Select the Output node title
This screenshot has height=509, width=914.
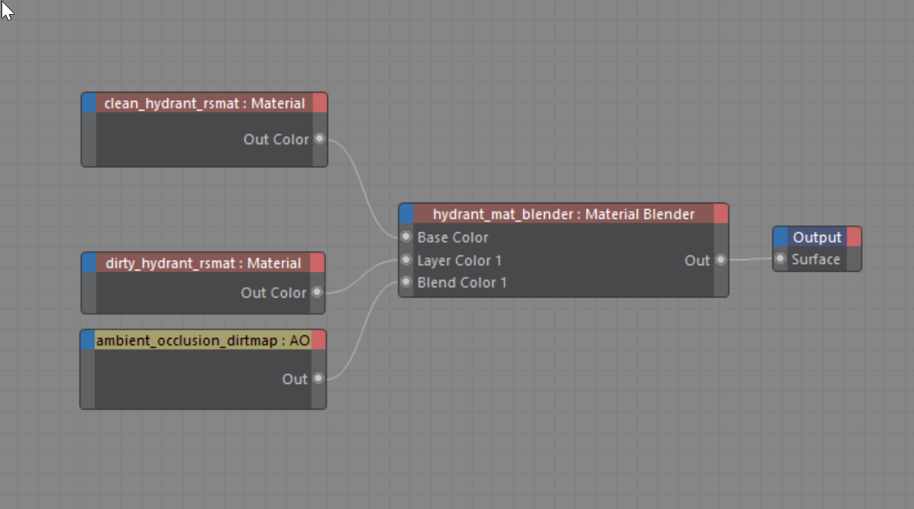(817, 237)
